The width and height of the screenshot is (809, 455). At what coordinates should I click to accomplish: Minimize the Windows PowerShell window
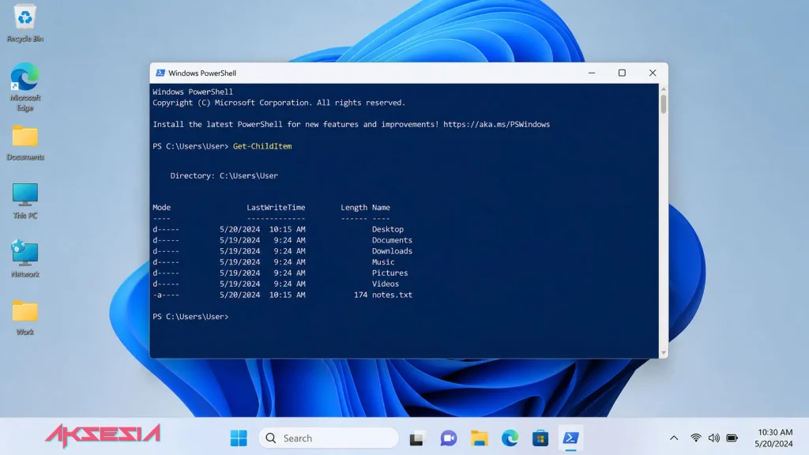tap(592, 73)
